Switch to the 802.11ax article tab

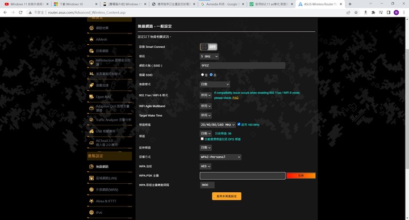click(271, 4)
